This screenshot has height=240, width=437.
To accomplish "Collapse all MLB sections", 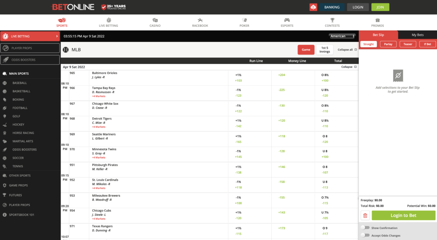I will pos(347,50).
